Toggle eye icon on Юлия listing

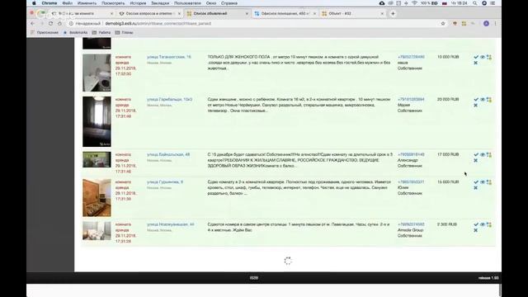[x=483, y=182]
